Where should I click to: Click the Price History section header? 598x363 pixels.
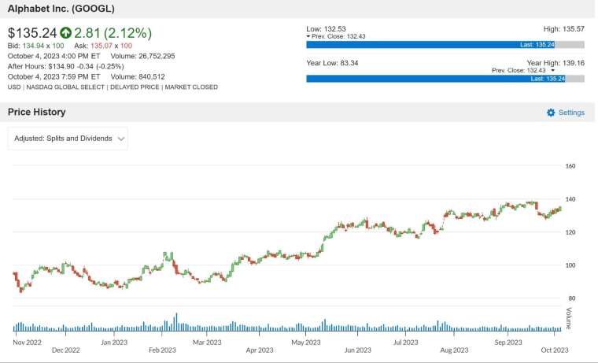tap(37, 113)
